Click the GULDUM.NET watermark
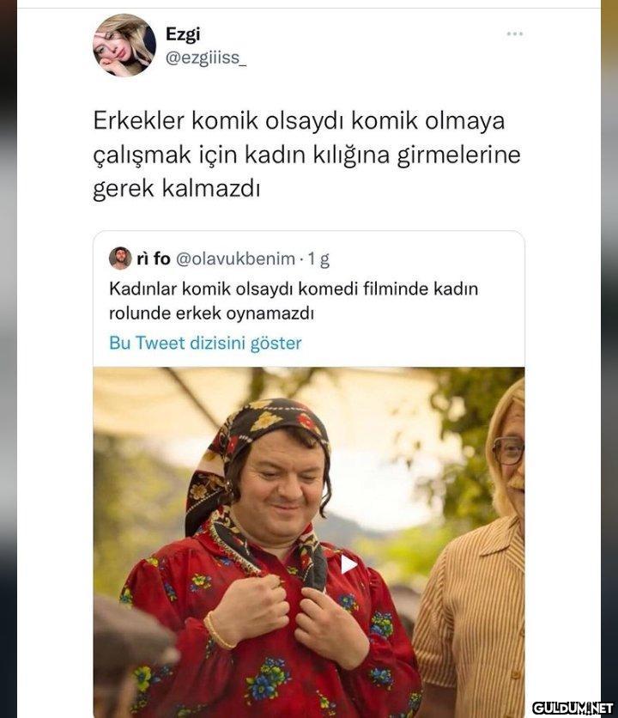The height and width of the screenshot is (718, 618). pyautogui.click(x=573, y=707)
